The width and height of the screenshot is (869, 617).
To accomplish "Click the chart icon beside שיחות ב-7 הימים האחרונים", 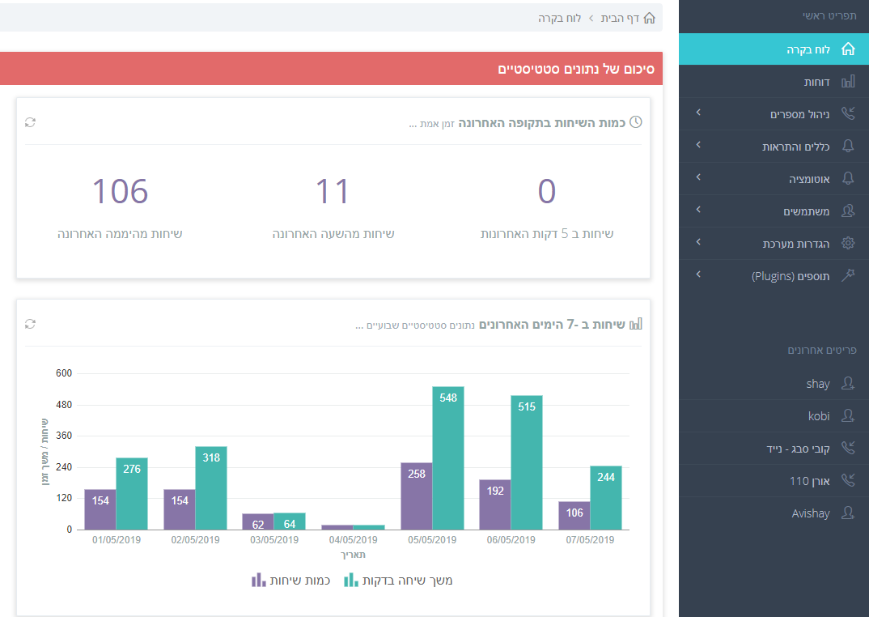I will pyautogui.click(x=636, y=324).
